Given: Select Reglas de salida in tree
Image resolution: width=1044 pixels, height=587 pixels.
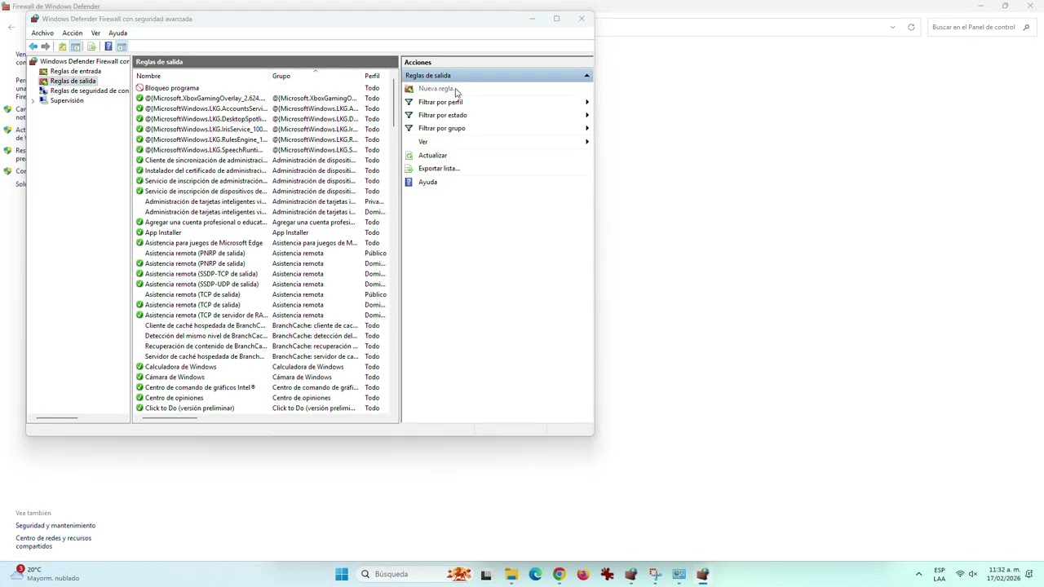Looking at the screenshot, I should (x=73, y=82).
